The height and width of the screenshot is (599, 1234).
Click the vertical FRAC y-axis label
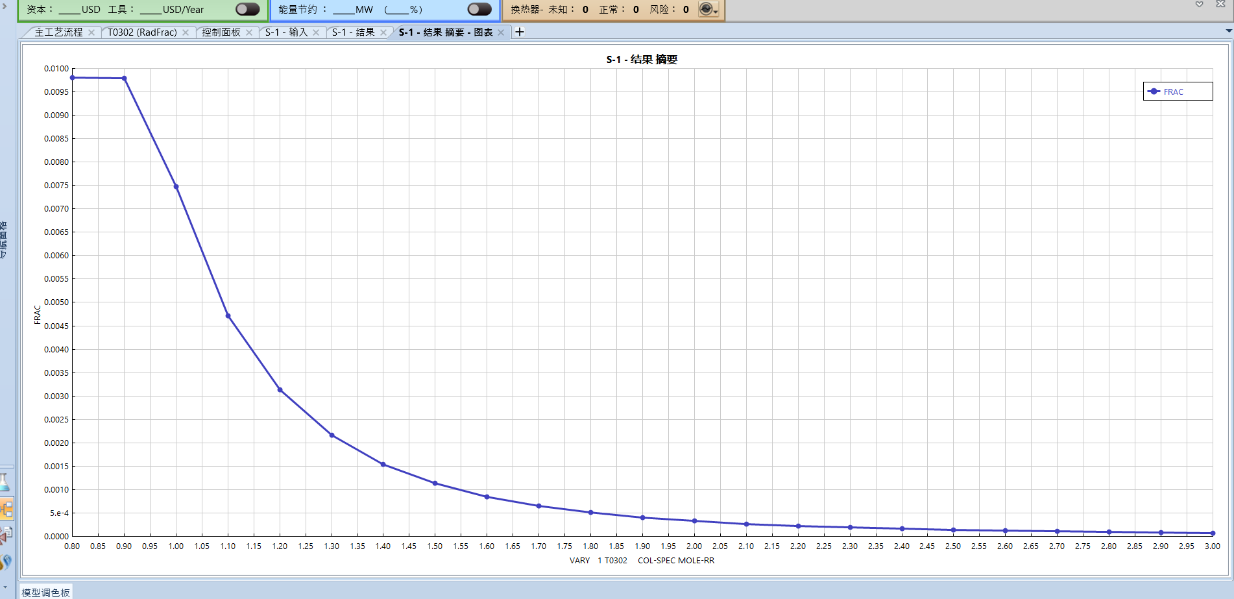(38, 315)
